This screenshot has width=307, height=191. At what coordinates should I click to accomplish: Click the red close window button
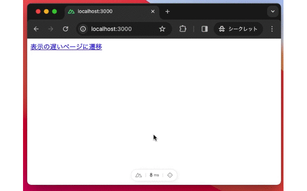pos(38,11)
